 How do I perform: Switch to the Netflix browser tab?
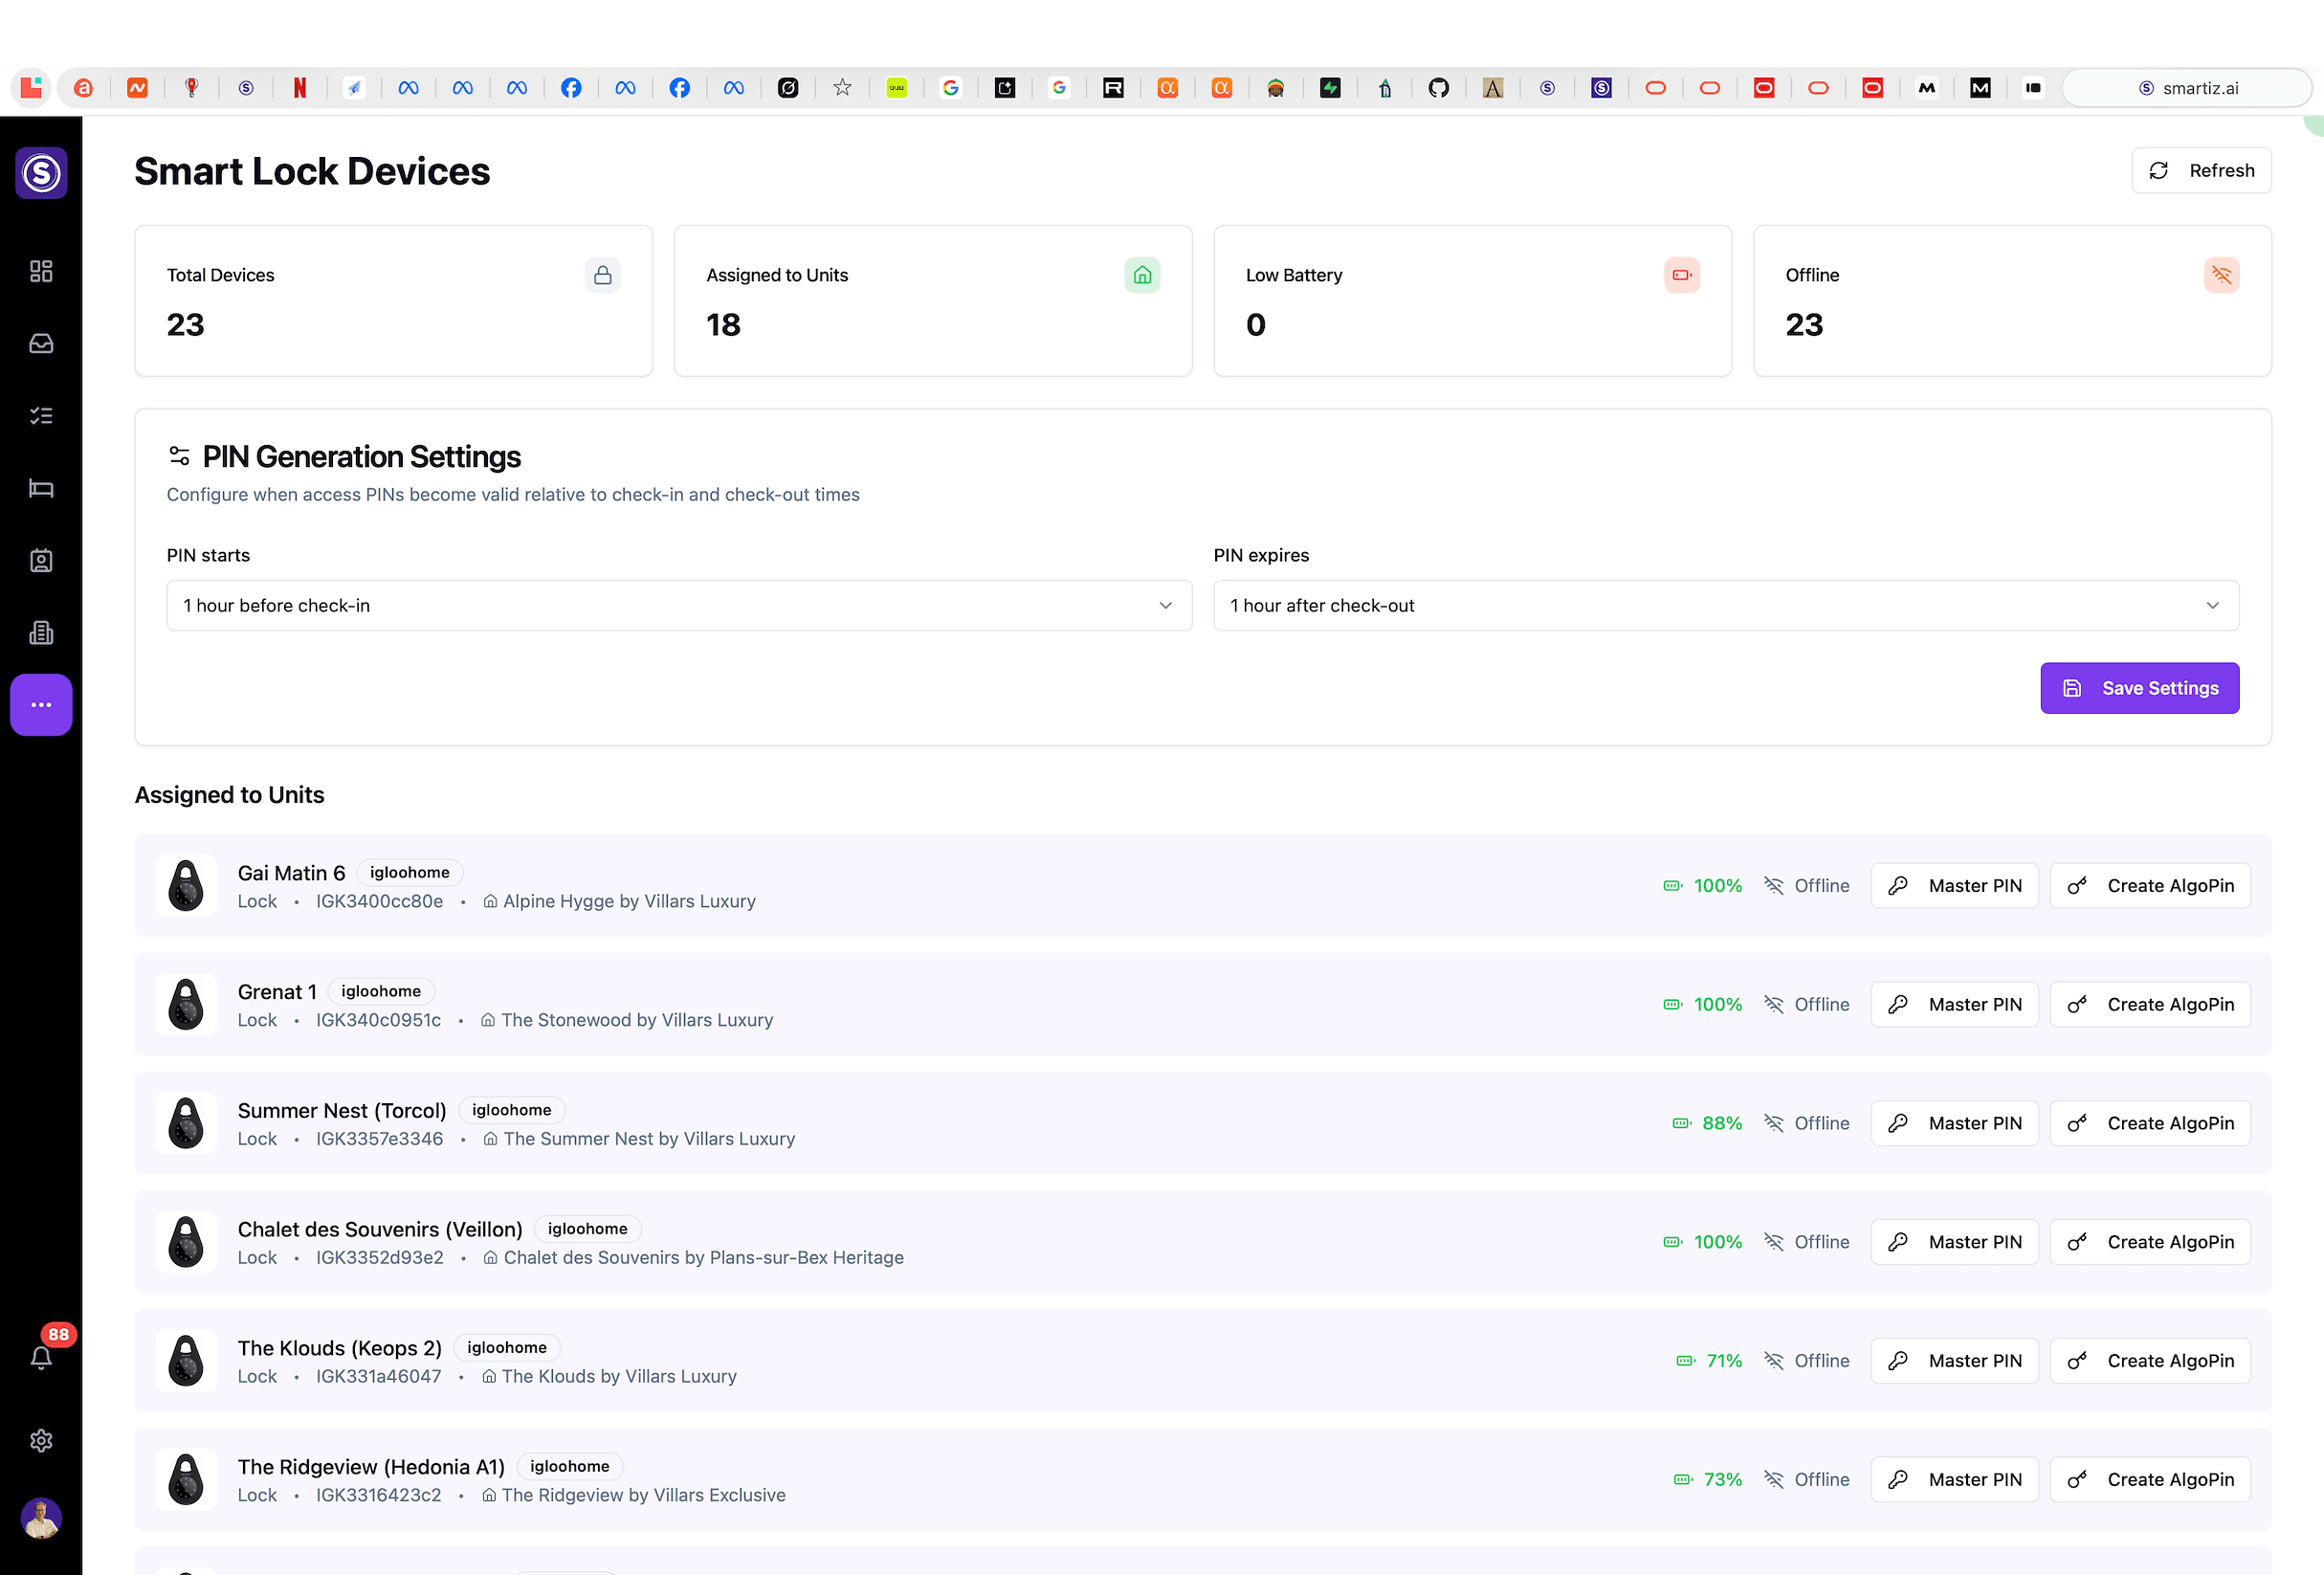coord(299,88)
